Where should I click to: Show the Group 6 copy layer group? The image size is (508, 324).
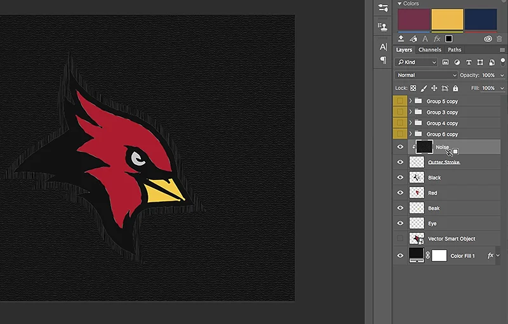coord(400,134)
